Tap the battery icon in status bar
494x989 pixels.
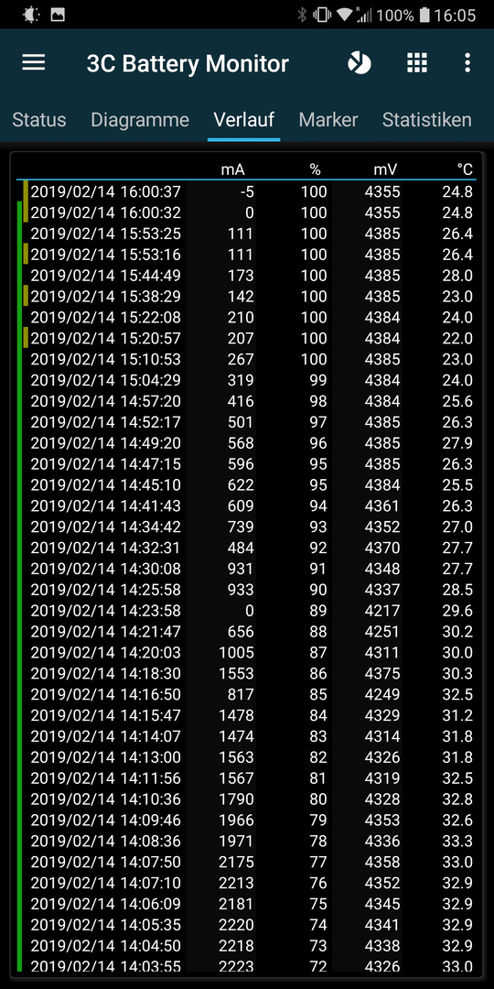coord(424,15)
